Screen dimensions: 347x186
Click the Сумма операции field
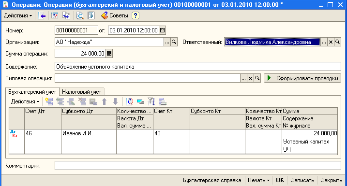(x=80, y=54)
